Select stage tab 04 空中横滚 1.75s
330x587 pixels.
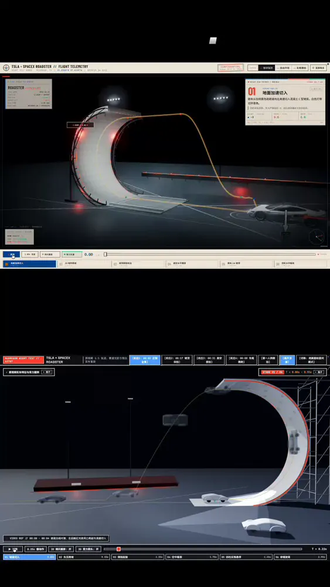coord(192,557)
